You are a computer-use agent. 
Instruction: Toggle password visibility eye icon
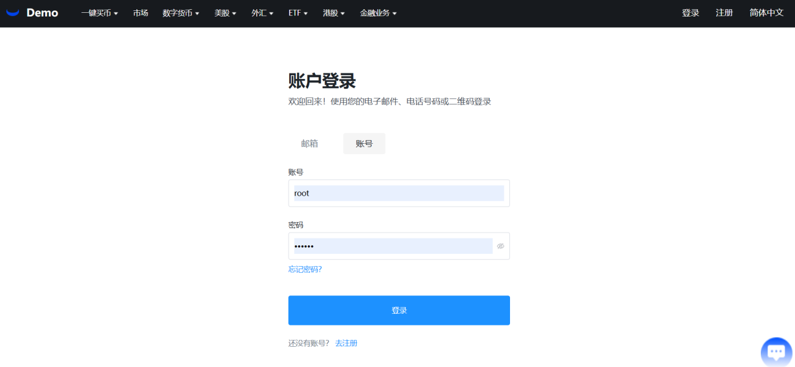pos(500,246)
